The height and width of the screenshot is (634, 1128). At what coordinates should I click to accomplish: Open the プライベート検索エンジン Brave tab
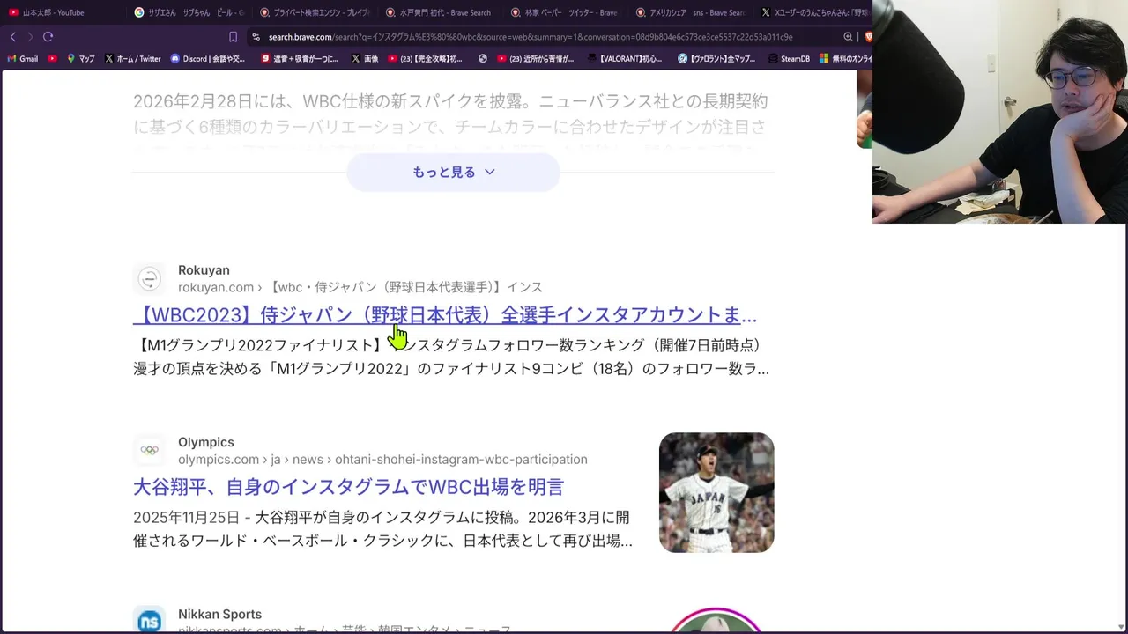(x=315, y=12)
